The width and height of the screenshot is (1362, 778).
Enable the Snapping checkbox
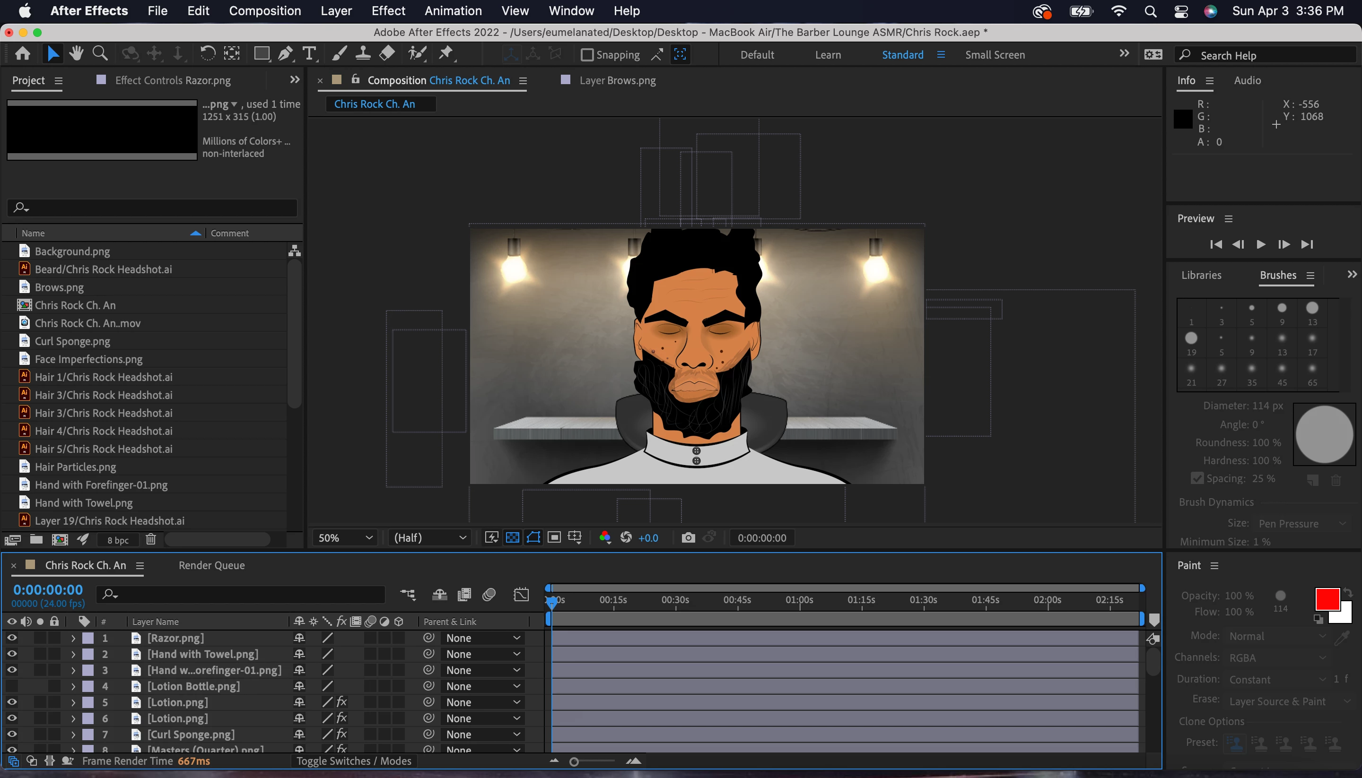[x=587, y=55]
